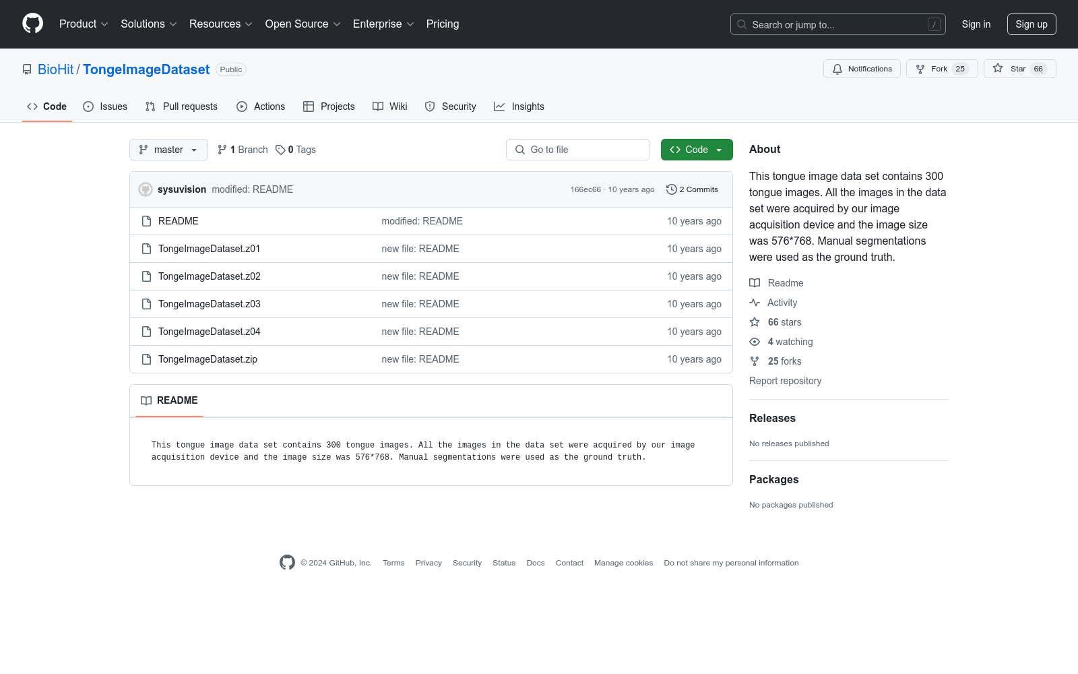
Task: Click Privacy in the footer
Action: pos(429,563)
